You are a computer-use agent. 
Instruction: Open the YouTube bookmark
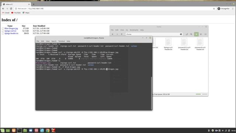pyautogui.click(x=16, y=13)
